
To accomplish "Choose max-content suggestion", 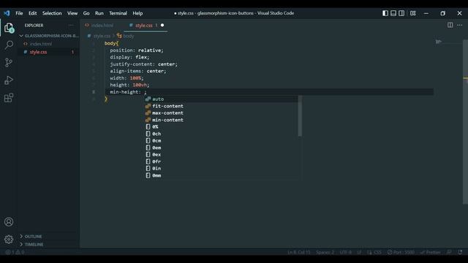I will (221, 113).
